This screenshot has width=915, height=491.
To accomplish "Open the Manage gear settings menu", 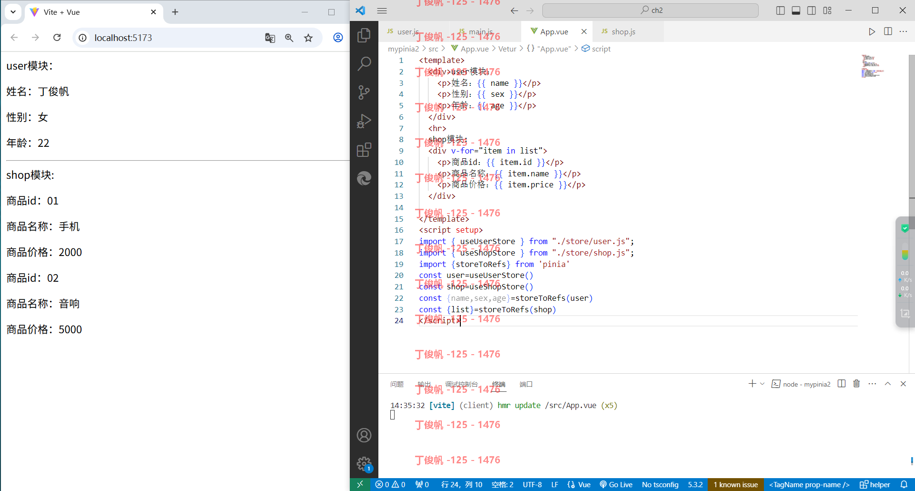I will [364, 463].
